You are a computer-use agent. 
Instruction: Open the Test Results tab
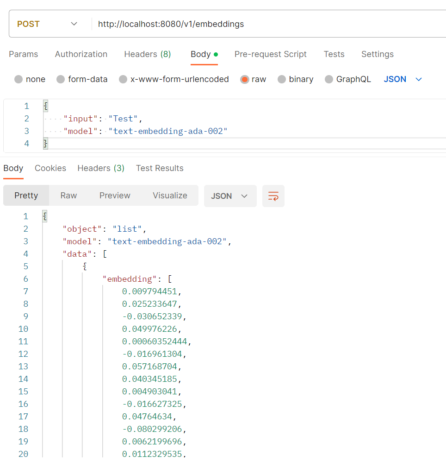pos(160,168)
